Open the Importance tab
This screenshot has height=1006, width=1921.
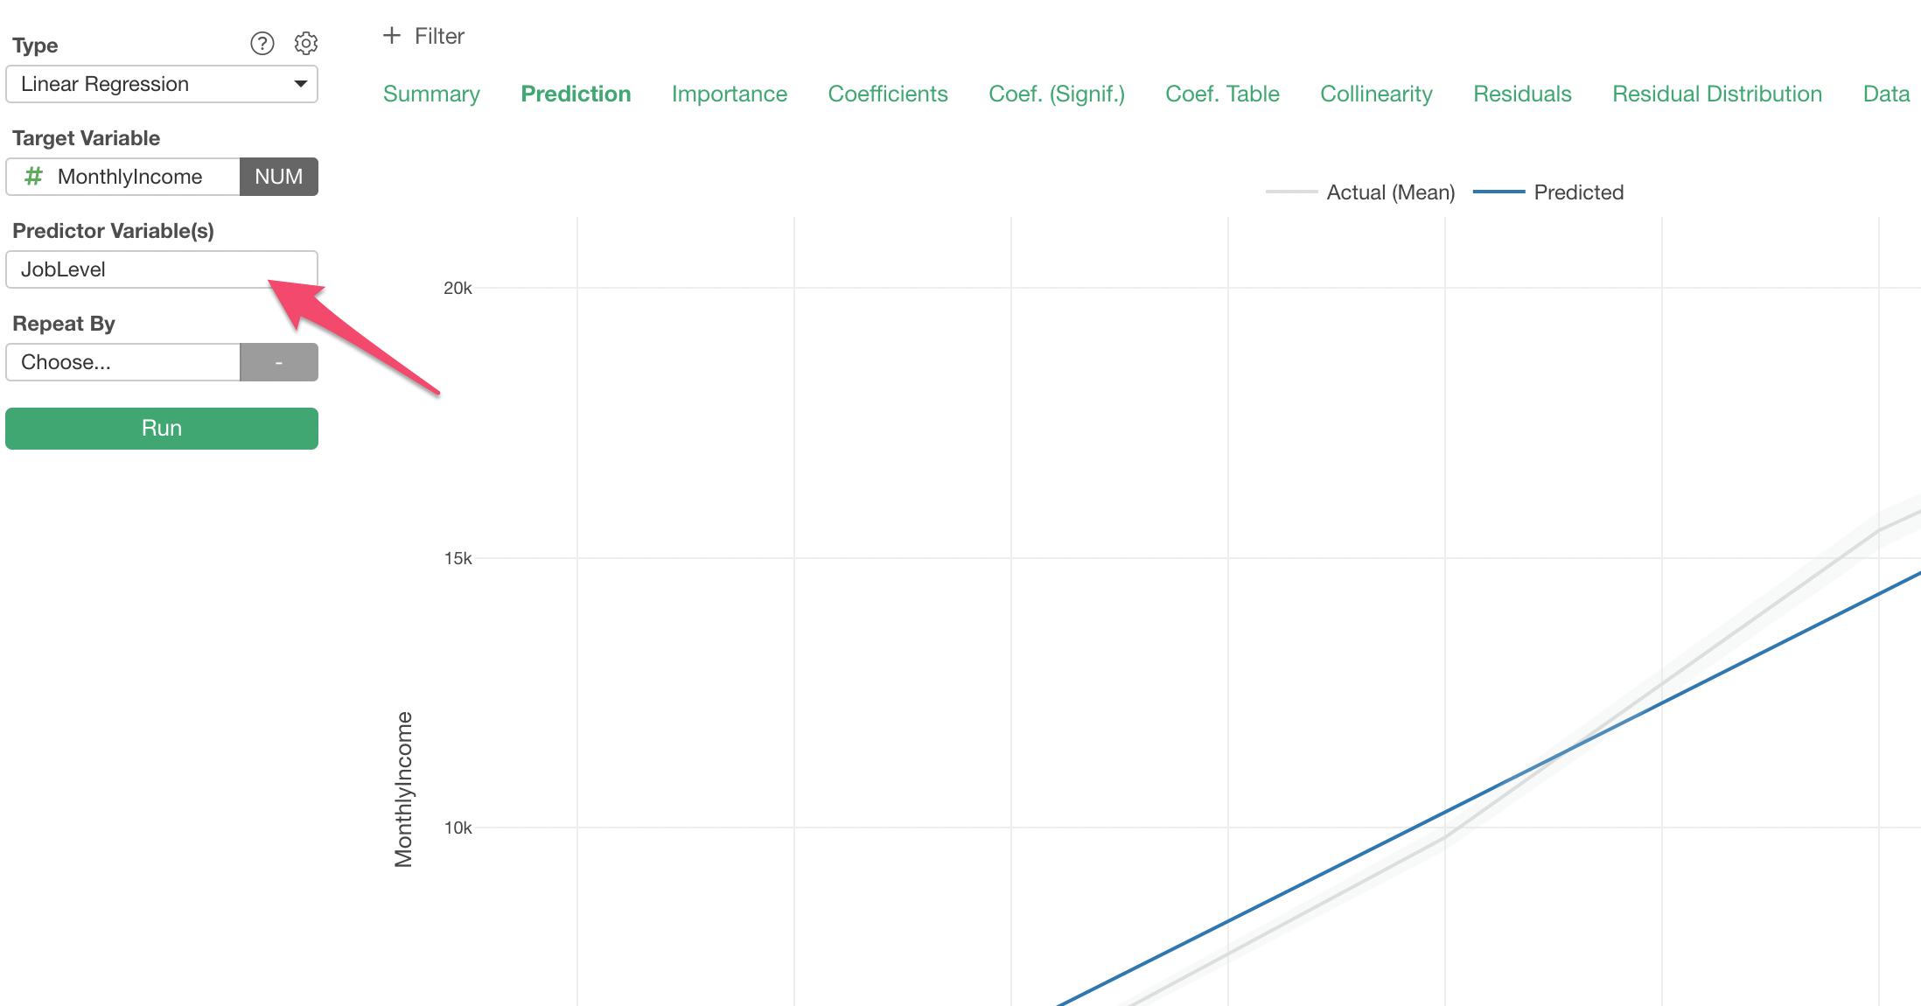(729, 94)
